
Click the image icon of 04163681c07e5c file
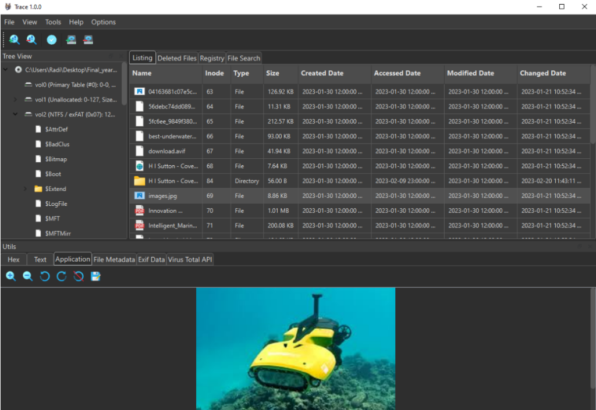(140, 91)
